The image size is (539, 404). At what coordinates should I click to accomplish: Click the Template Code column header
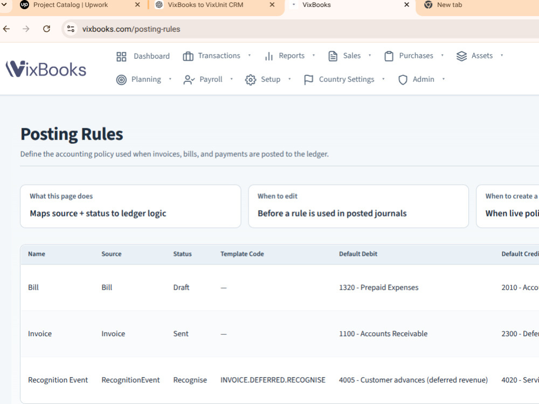[x=242, y=254]
